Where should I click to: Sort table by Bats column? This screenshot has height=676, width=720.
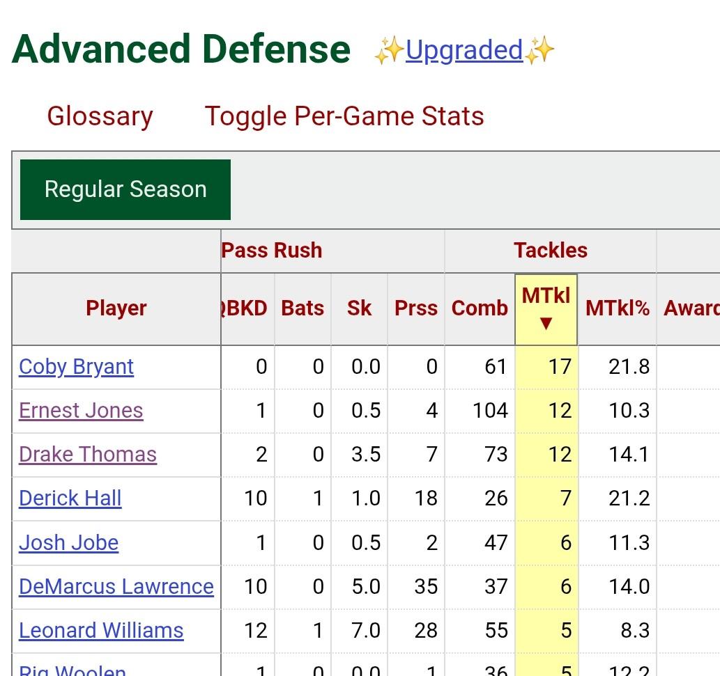pyautogui.click(x=302, y=308)
